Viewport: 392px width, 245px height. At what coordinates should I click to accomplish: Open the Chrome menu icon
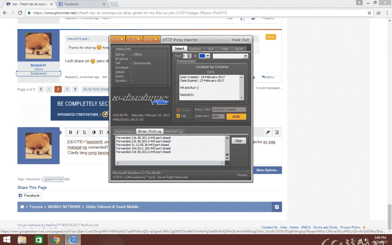tap(387, 13)
